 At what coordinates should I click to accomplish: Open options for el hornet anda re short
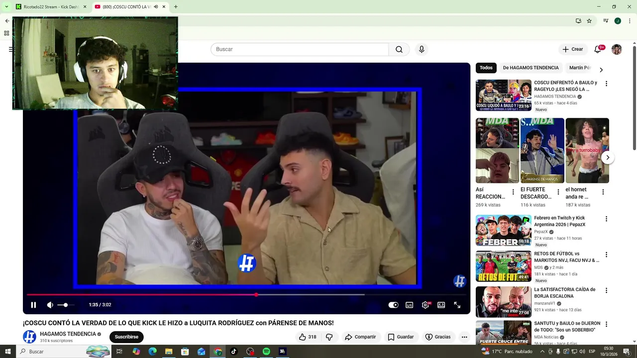pos(603,192)
